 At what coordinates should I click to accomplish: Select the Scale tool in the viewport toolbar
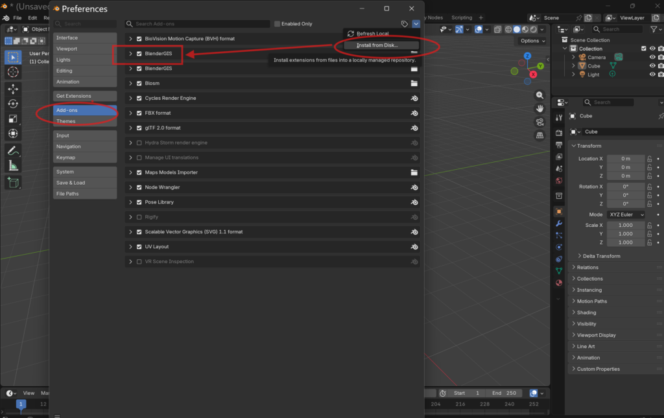13,119
